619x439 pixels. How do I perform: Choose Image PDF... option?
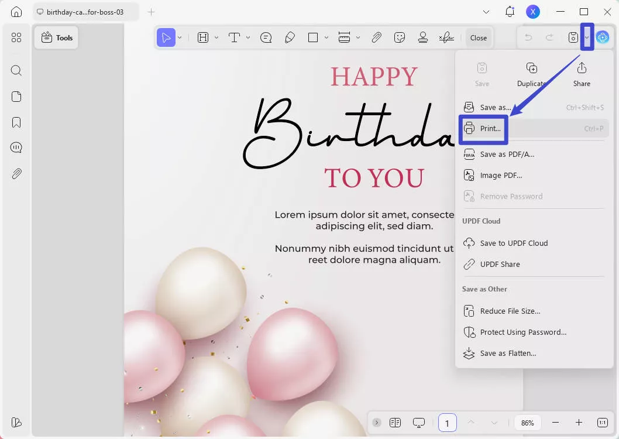pos(534,175)
